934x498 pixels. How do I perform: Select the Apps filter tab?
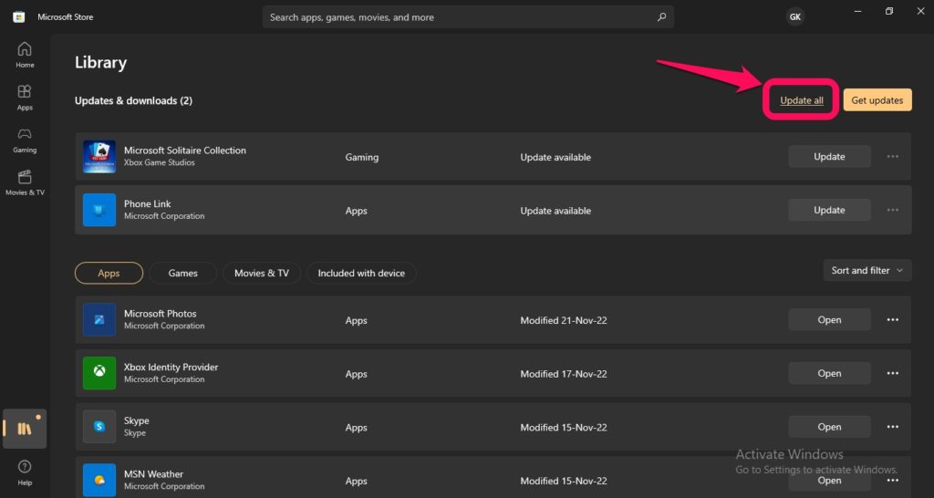coord(109,273)
